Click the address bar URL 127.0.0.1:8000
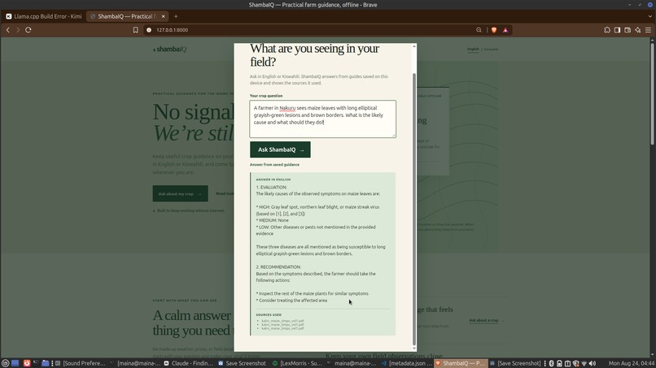The image size is (656, 368). [172, 30]
